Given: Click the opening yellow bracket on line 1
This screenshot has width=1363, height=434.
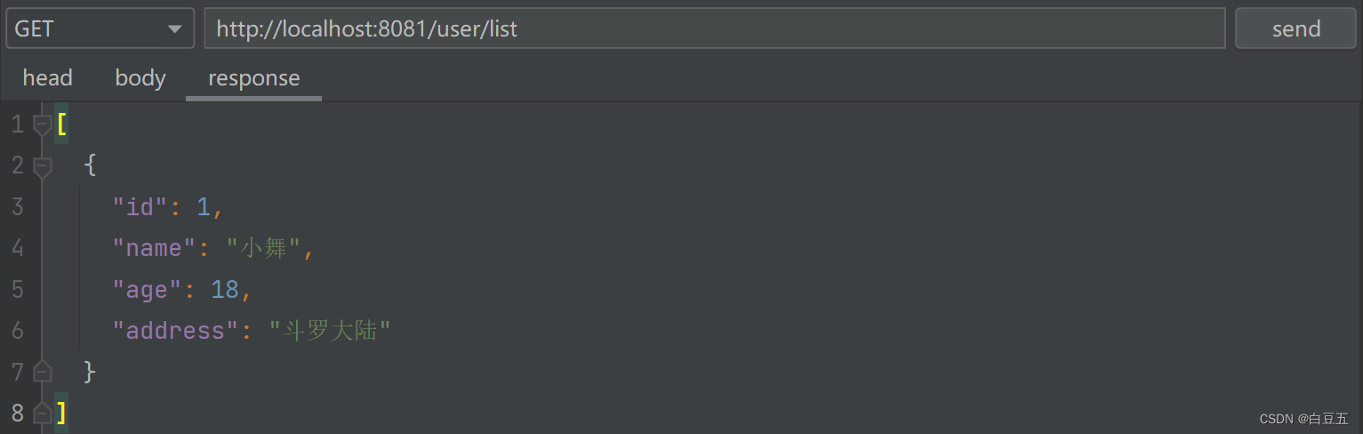Looking at the screenshot, I should (x=61, y=125).
